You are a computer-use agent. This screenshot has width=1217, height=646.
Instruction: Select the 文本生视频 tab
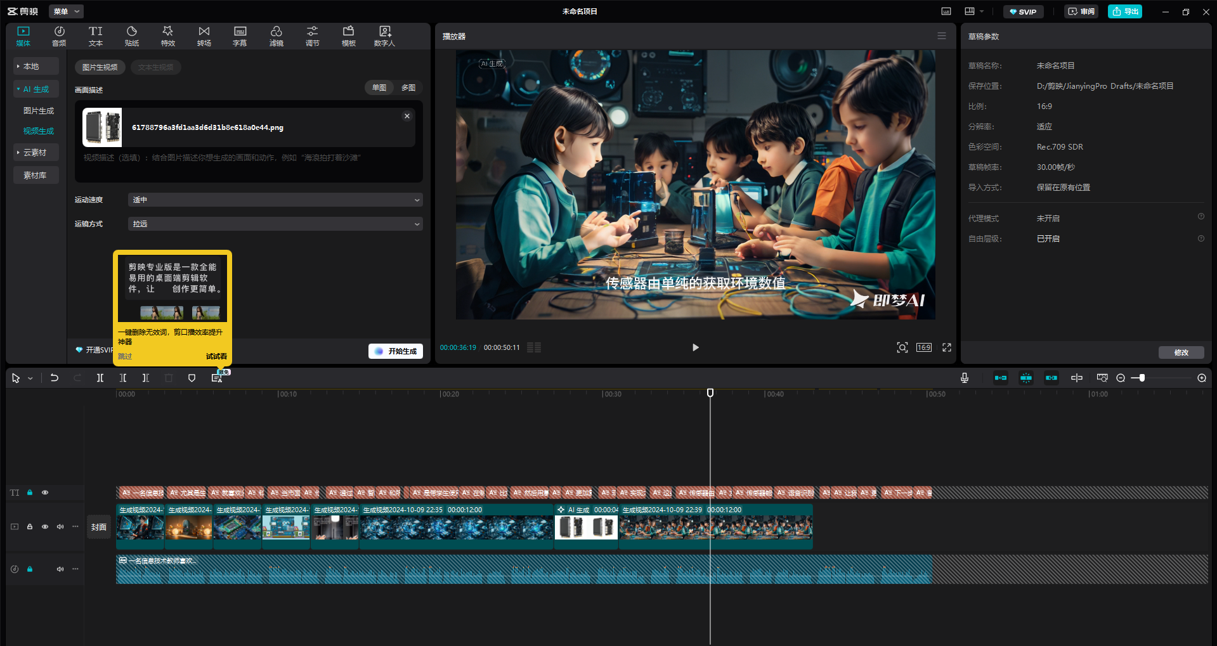pos(155,67)
